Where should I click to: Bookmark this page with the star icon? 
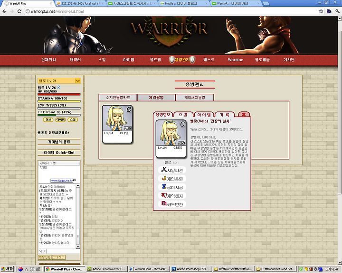(321, 11)
